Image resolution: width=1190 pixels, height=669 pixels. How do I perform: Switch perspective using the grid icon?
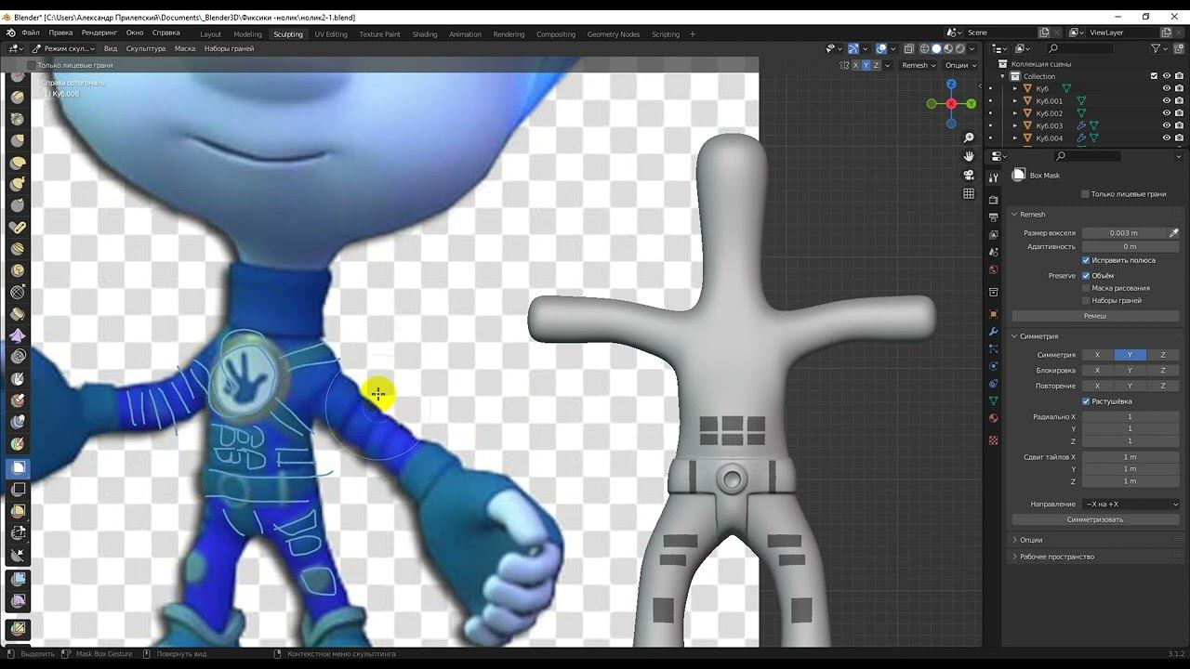click(969, 193)
